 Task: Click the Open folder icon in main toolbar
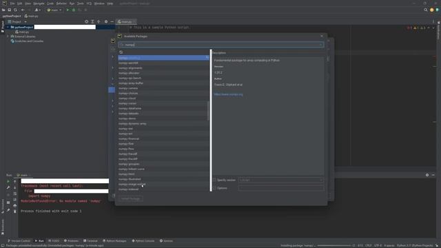[x=3, y=10]
